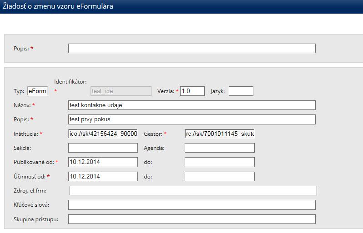Click the Inštitúcia field with ico://sk value

coord(103,134)
